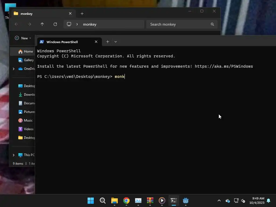Click monkey in the address path
This screenshot has height=207, width=276.
(x=89, y=24)
